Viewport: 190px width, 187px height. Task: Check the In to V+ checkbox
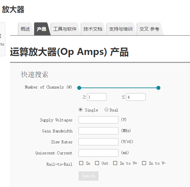(x=115, y=163)
